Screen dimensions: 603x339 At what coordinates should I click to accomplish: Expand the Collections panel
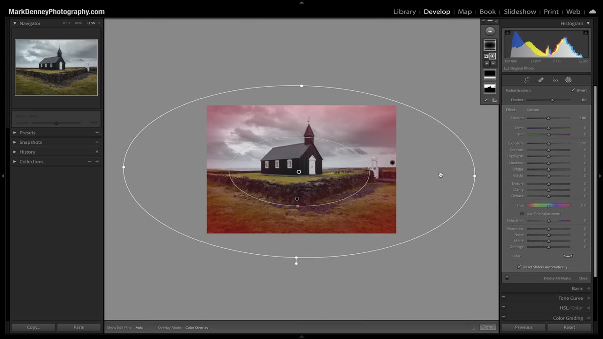tap(15, 161)
